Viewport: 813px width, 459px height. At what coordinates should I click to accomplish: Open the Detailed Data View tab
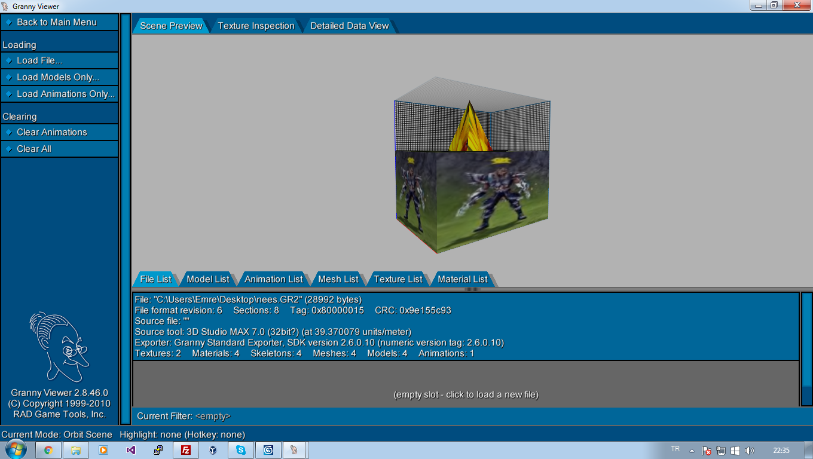pyautogui.click(x=350, y=26)
